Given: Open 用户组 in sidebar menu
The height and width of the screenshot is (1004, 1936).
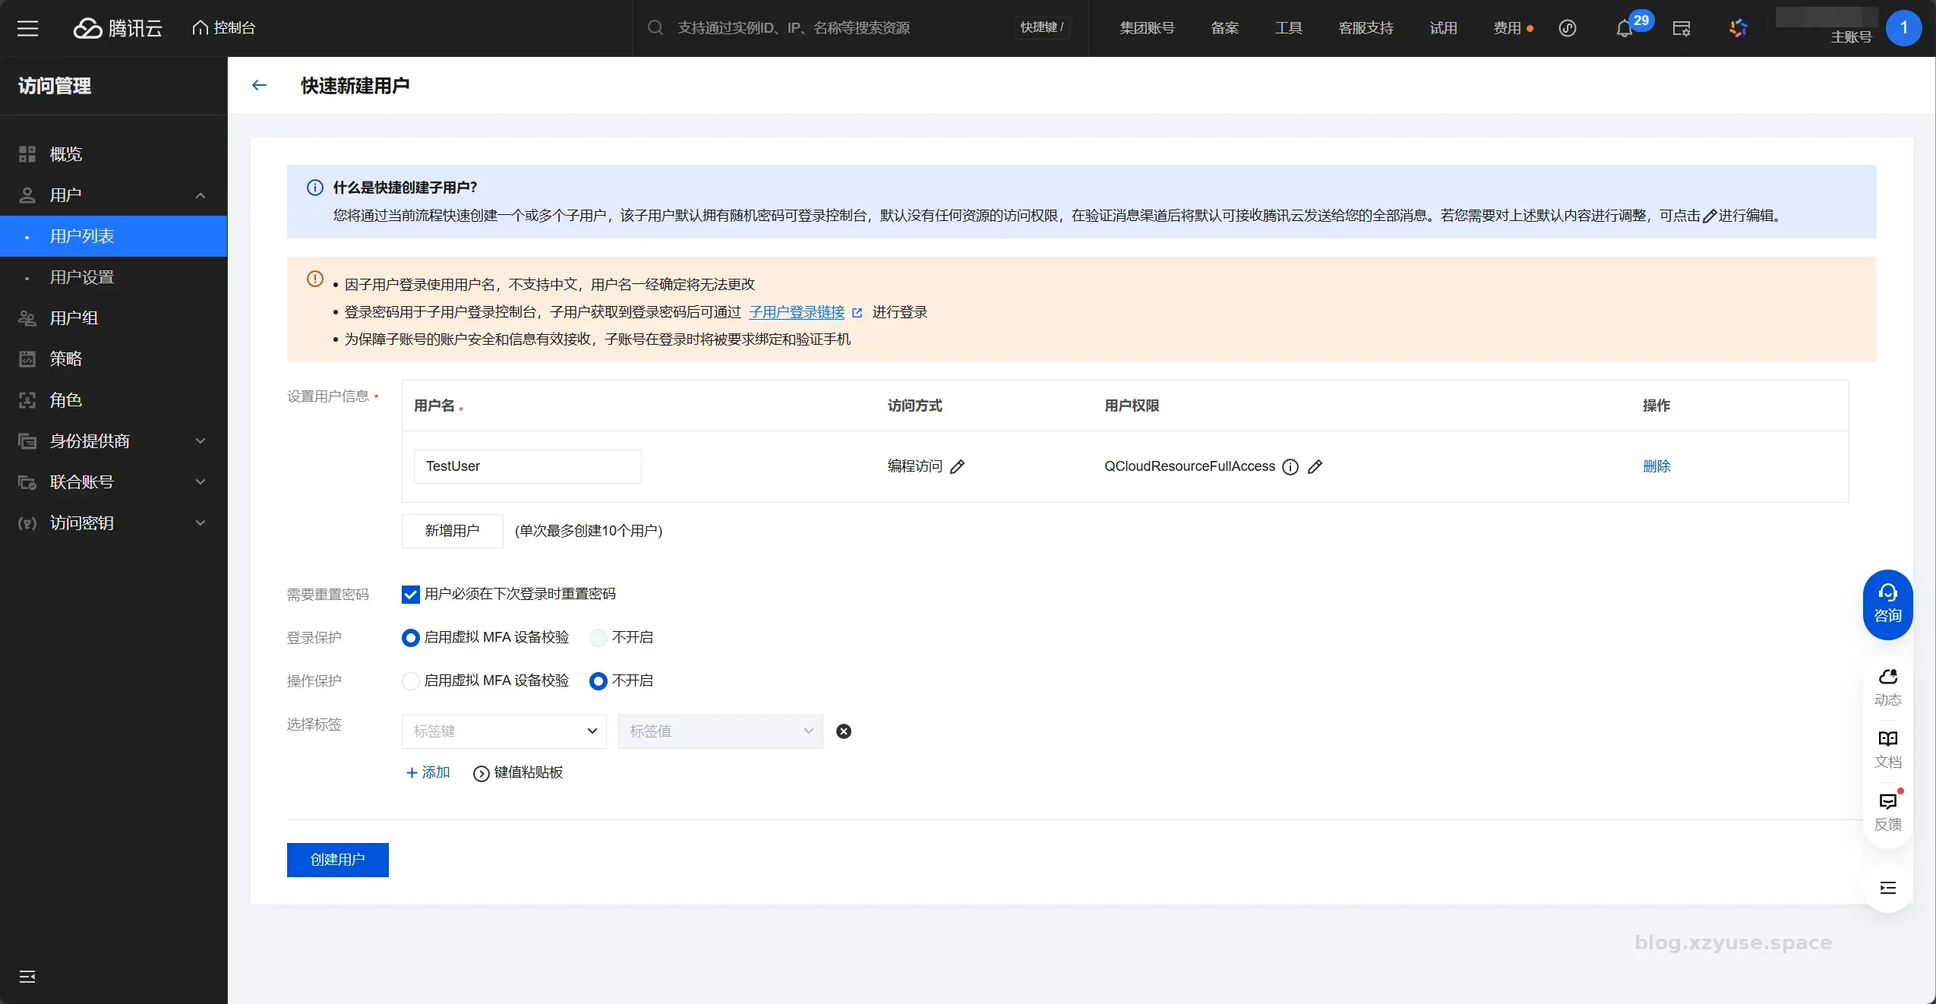Looking at the screenshot, I should (74, 318).
